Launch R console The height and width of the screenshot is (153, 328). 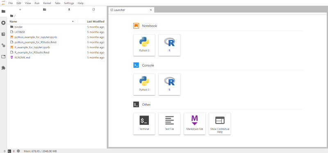coord(169,84)
